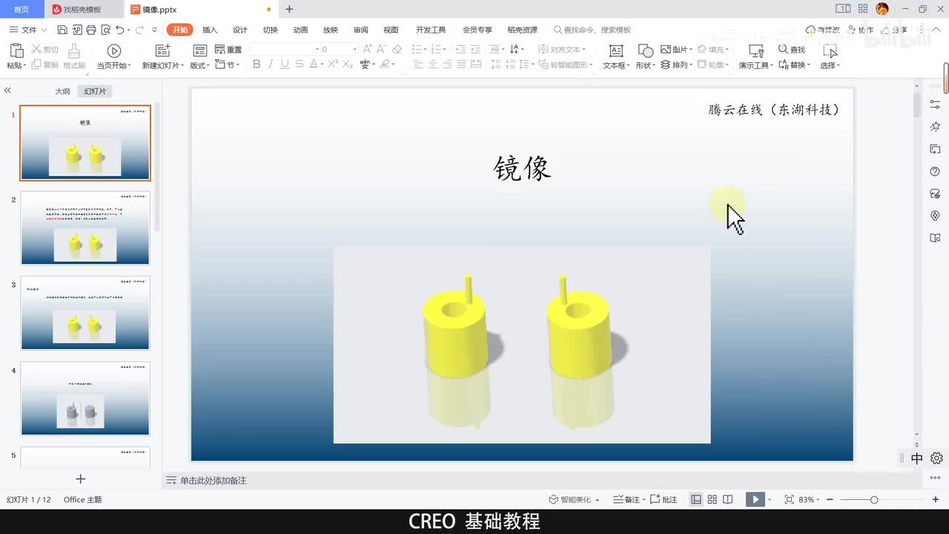This screenshot has width=949, height=534.
Task: Select slide 4 thumbnail with gray cylinders
Action: pyautogui.click(x=85, y=398)
